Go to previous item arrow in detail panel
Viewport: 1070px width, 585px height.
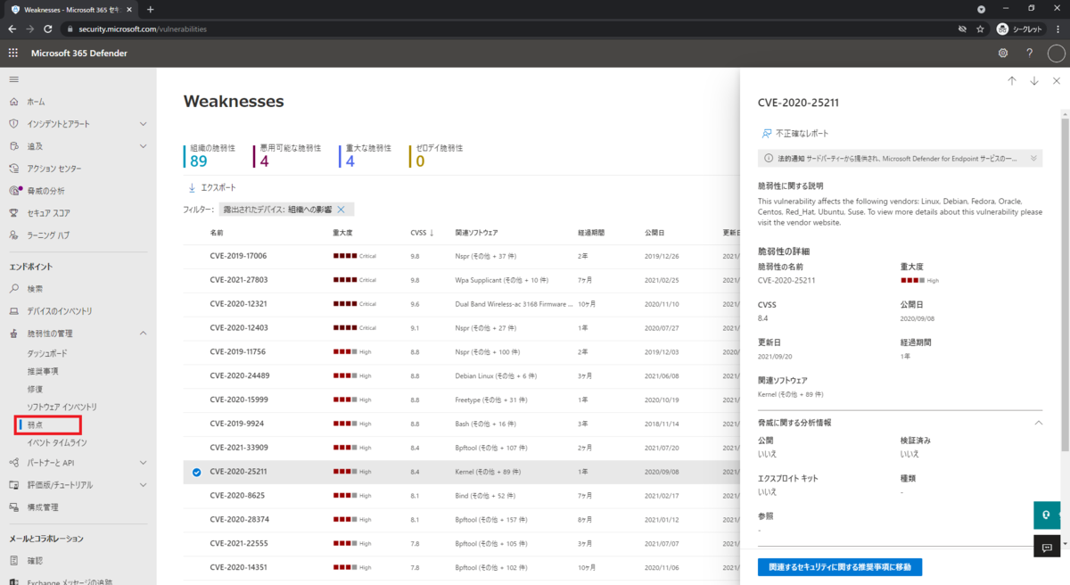coord(1012,81)
